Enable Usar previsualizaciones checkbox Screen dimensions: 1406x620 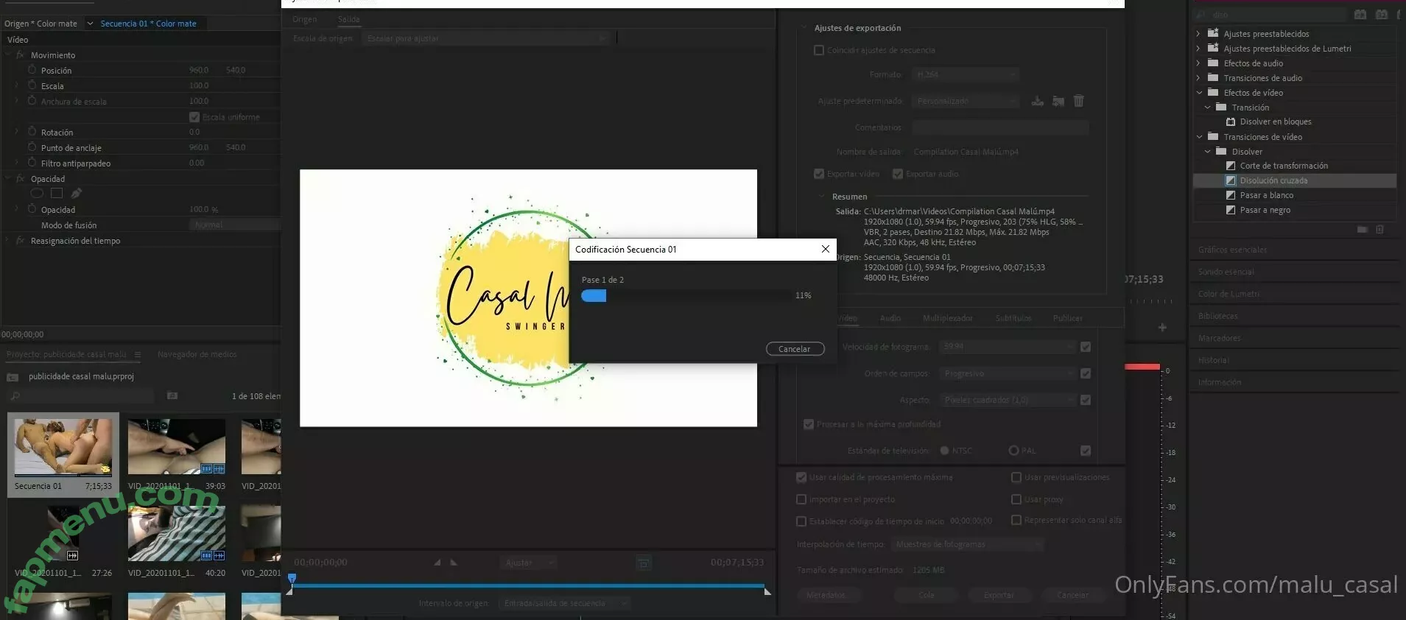1016,477
